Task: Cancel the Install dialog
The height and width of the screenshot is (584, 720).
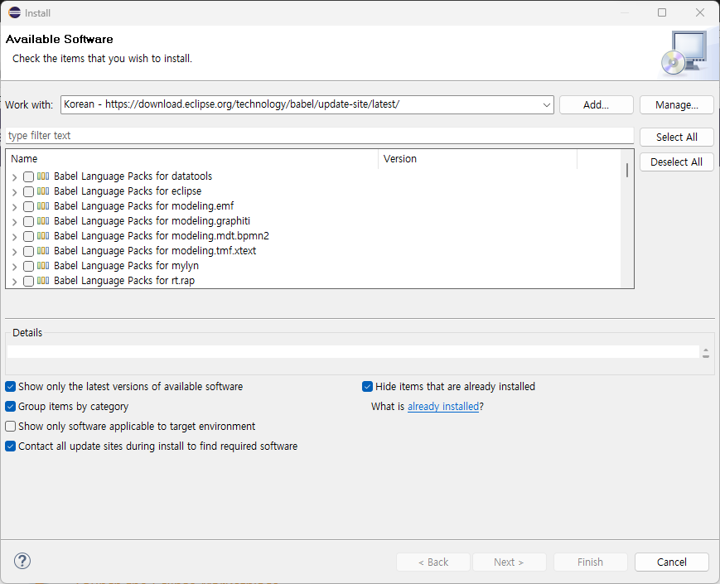Action: tap(671, 562)
